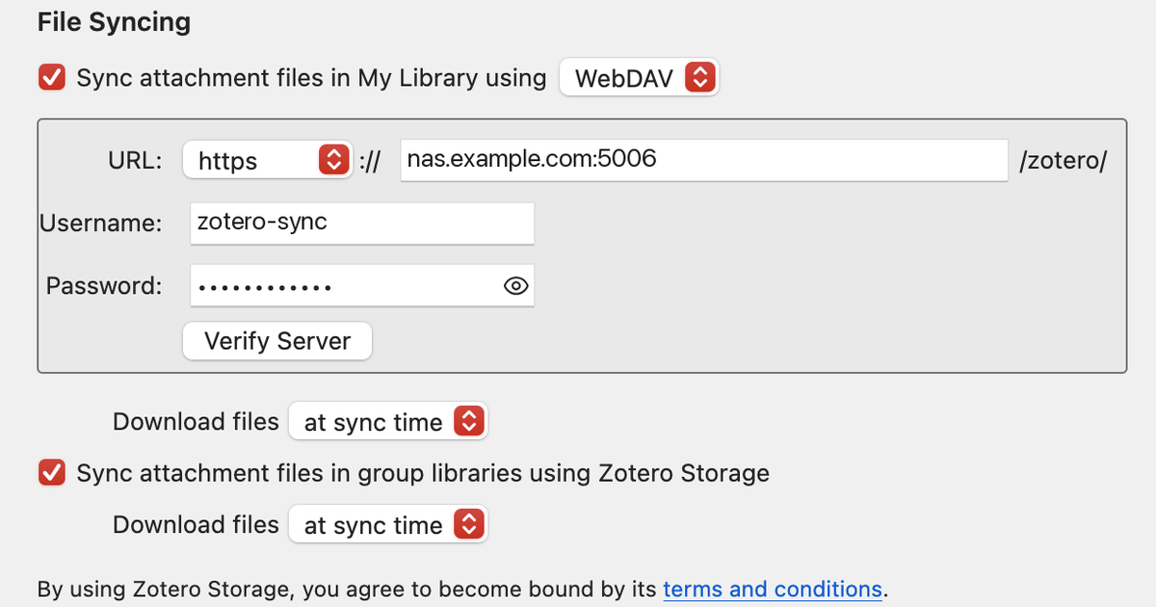Select the File Syncing heading
The height and width of the screenshot is (607, 1156).
point(114,22)
